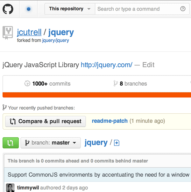
Task: Open the command help question mark icon
Action: [x=183, y=9]
